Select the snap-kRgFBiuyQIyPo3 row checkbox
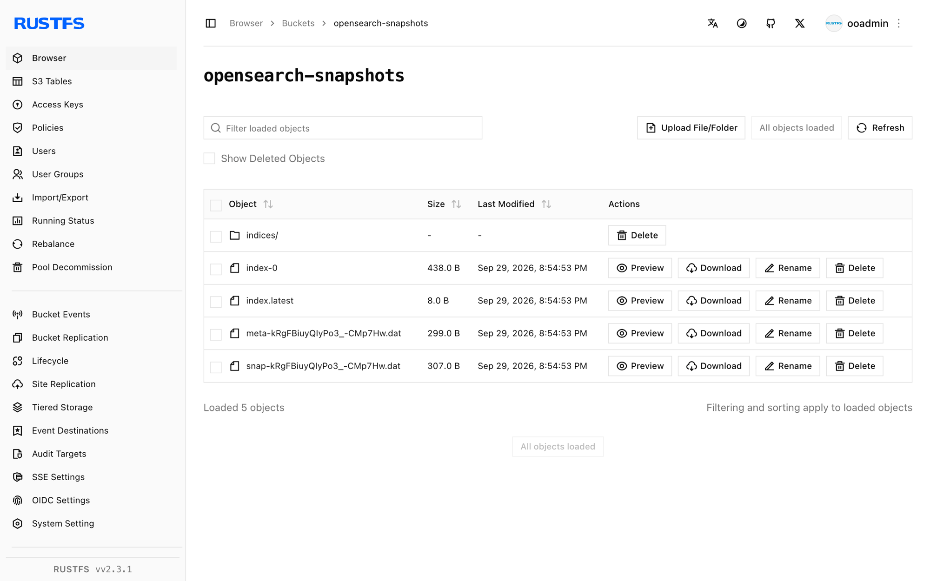930x581 pixels. 216,367
